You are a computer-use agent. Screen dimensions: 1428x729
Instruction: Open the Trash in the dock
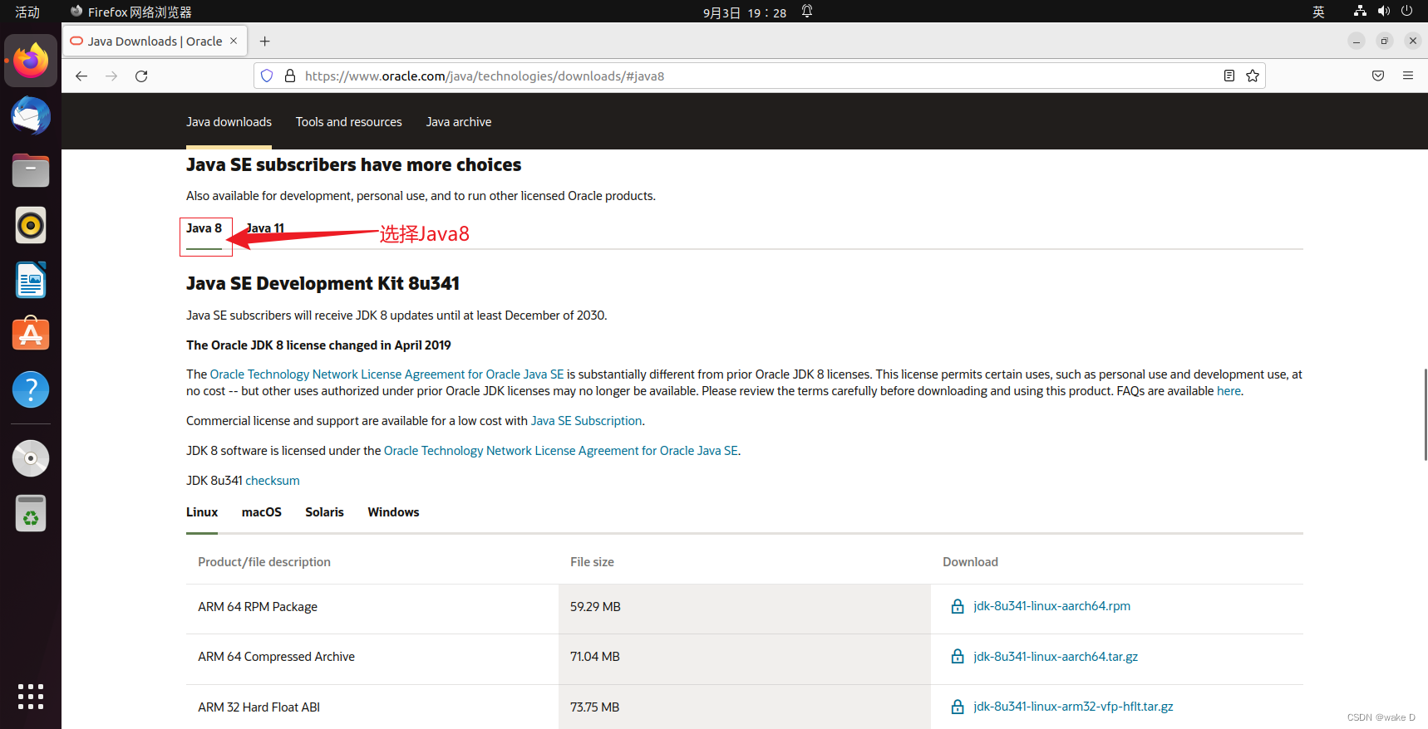tap(31, 513)
